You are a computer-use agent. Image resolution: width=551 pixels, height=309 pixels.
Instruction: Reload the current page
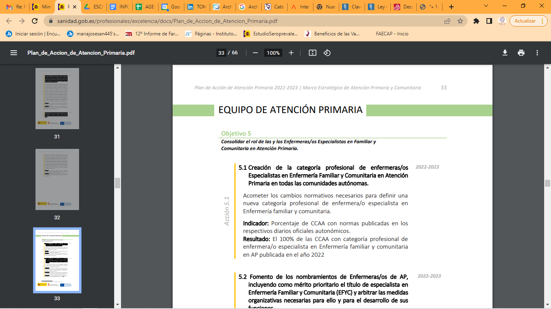tap(35, 21)
